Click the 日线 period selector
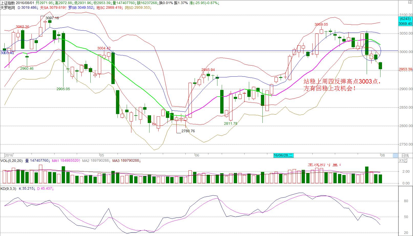 coord(405,155)
